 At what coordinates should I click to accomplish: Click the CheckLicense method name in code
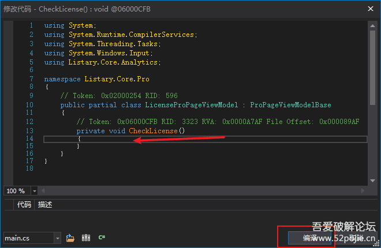[152, 131]
